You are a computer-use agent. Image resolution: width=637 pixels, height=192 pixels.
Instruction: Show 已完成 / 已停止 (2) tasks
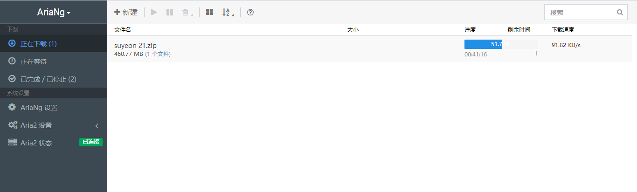click(54, 79)
